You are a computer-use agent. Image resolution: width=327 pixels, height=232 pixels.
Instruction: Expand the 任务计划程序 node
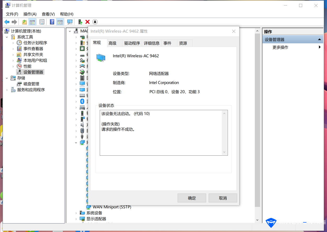point(13,43)
